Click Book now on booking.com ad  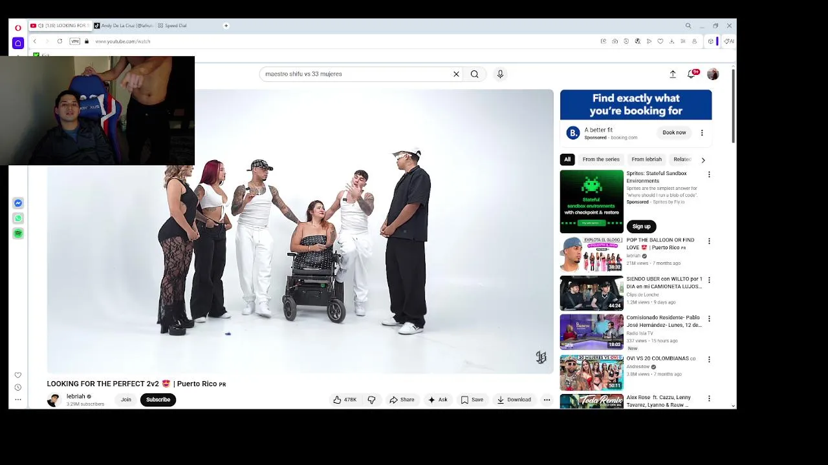pos(674,132)
